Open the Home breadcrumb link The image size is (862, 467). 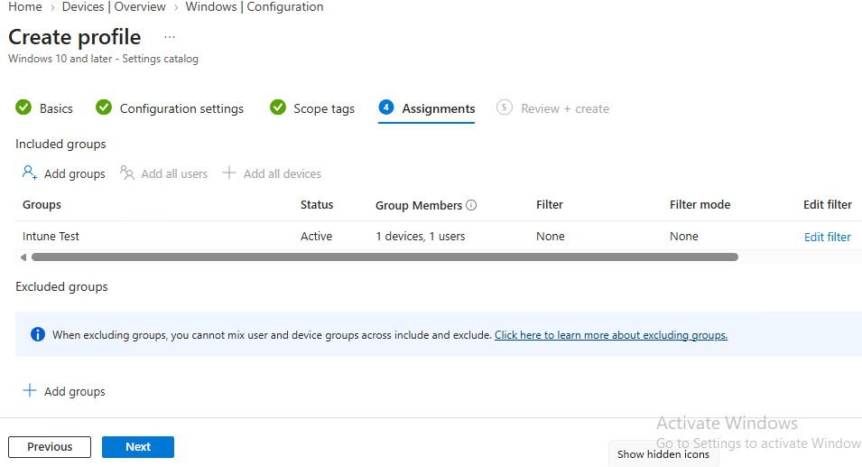click(x=25, y=6)
